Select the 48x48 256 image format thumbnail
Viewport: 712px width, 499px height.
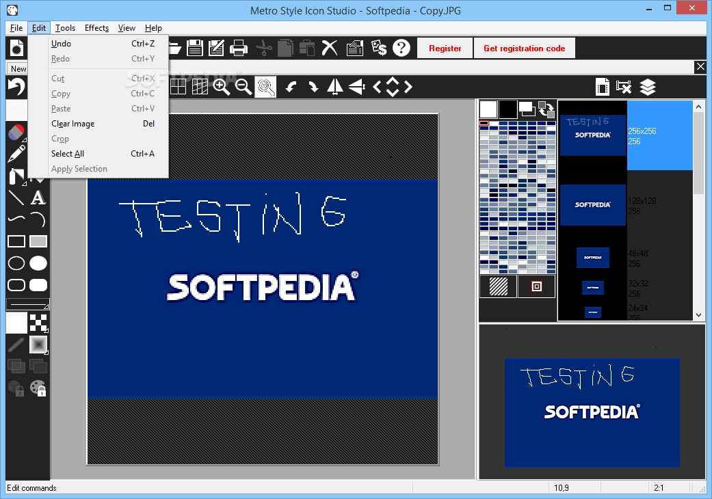pos(593,258)
